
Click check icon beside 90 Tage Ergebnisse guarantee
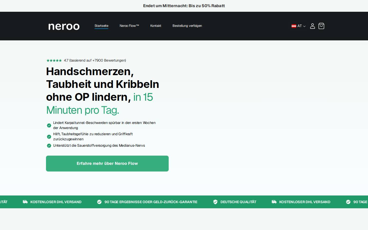click(99, 202)
